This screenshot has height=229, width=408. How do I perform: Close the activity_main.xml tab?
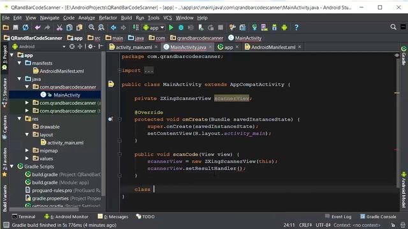point(156,46)
